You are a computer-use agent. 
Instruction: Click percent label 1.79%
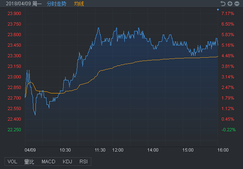[x=228, y=98]
